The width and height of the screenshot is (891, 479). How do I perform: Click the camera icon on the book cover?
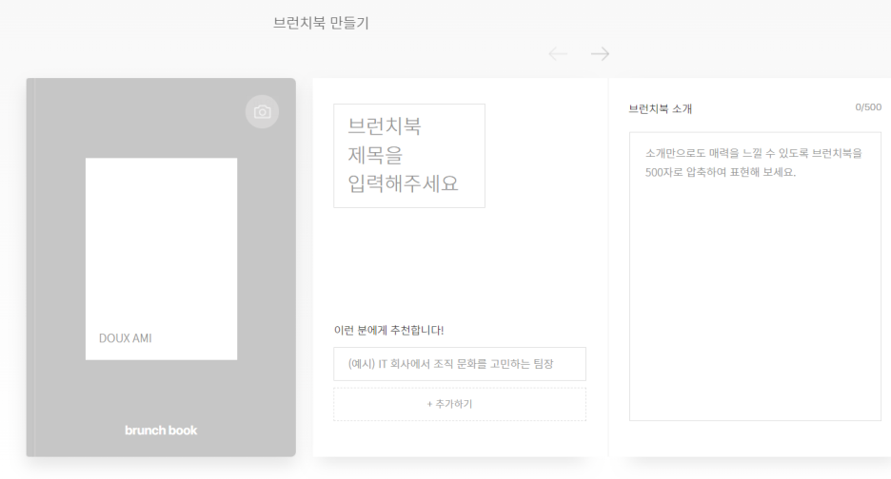coord(262,112)
